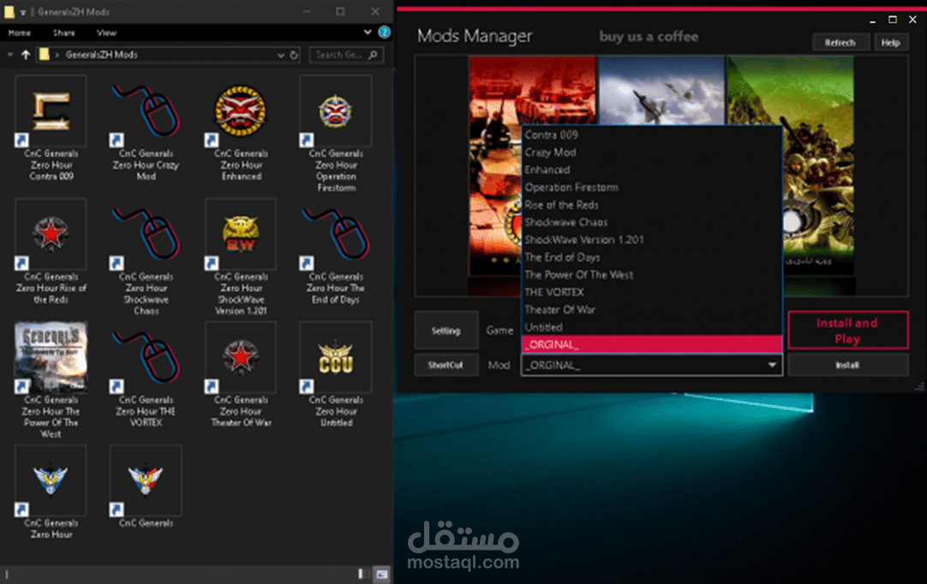This screenshot has width=927, height=584.
Task: Open the address bar history dropdown
Action: [x=281, y=55]
